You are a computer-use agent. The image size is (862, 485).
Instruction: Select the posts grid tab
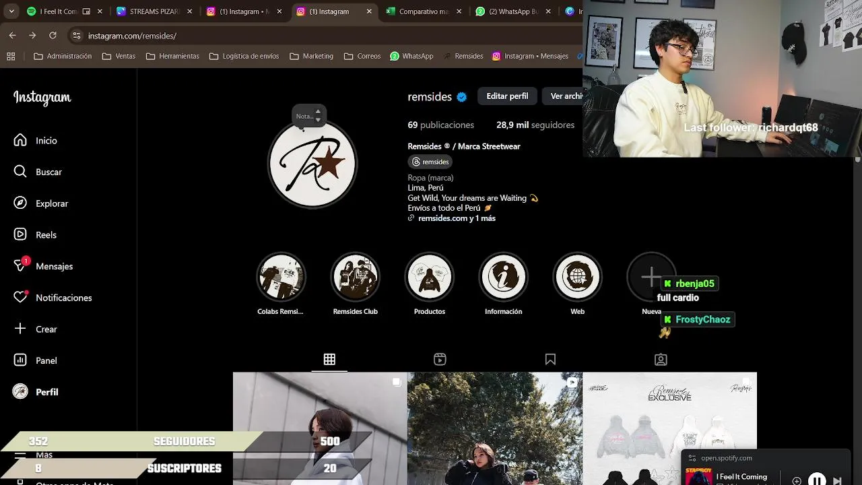329,360
